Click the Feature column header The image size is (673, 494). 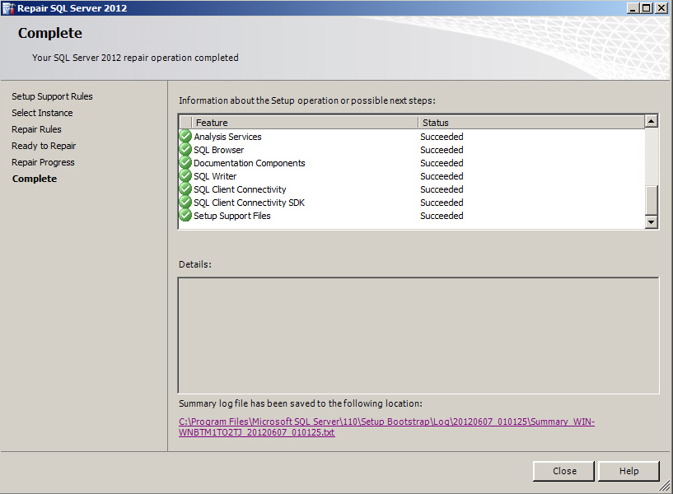pos(305,123)
